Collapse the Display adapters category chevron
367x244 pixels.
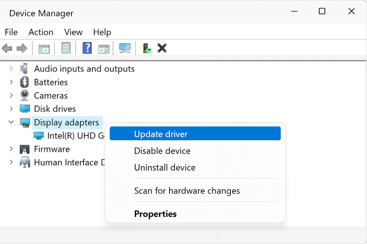click(x=11, y=122)
